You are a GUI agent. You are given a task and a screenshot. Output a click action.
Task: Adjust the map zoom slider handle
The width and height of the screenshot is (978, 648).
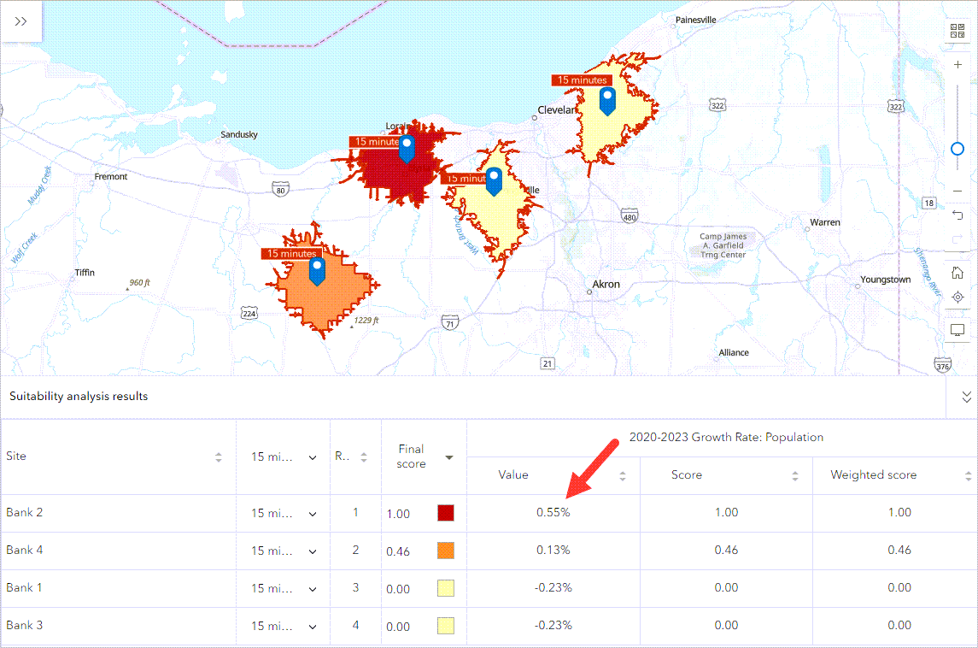tap(958, 149)
